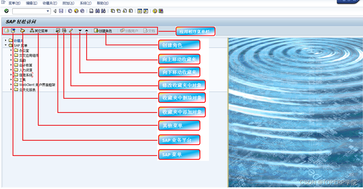Click the Create Shortcut icon
This screenshot has height=189, width=363.
pyautogui.click(x=146, y=11)
